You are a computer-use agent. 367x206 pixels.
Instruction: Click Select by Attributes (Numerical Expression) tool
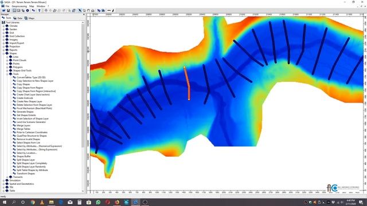40,146
